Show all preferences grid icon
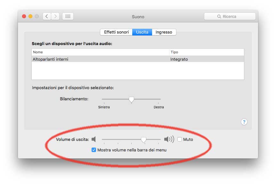This screenshot has width=276, height=184. [x=68, y=16]
